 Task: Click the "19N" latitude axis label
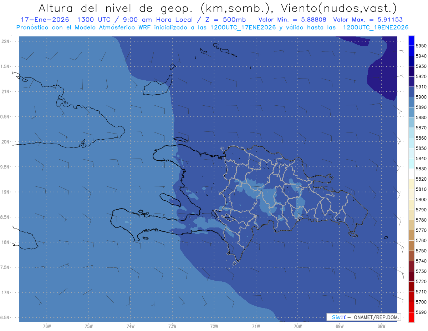(x=6, y=192)
